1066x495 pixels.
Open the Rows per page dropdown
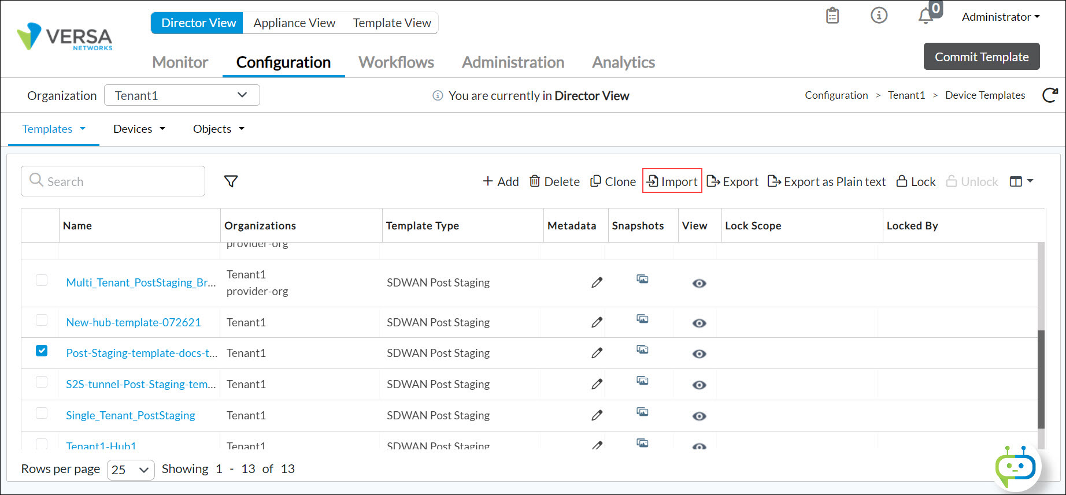pos(131,470)
